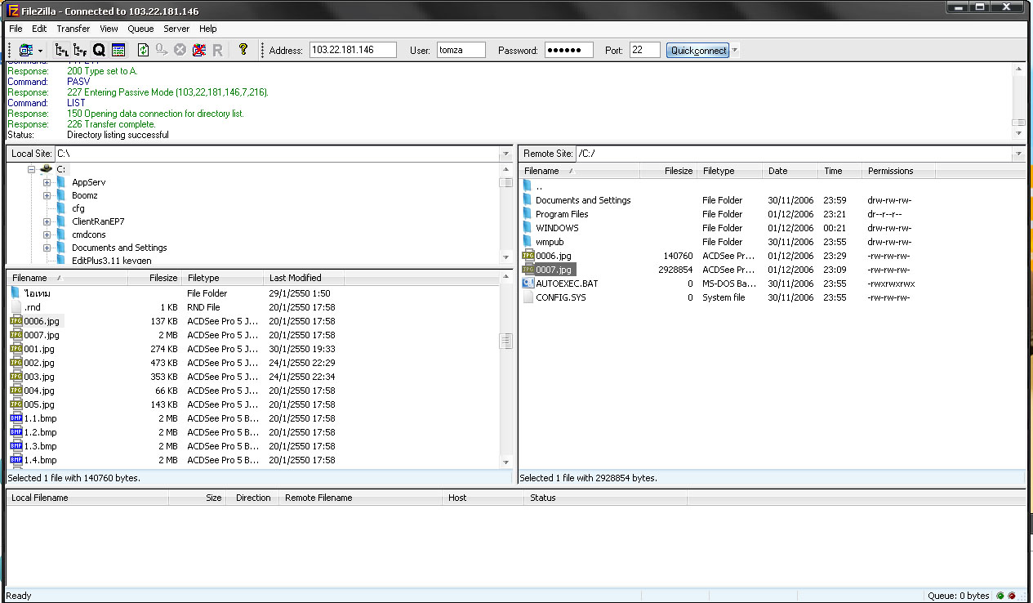The width and height of the screenshot is (1033, 603).
Task: Expand the AppServ folder node
Action: [47, 182]
